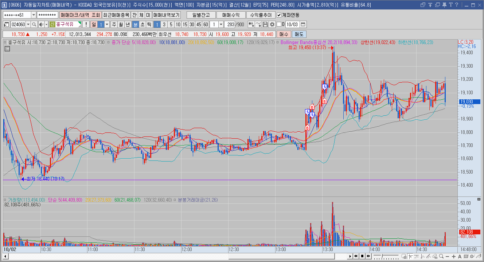Viewport: 484px width, 262px height.
Task: Toggle the 계좌연동 checkbox
Action: pos(279,15)
